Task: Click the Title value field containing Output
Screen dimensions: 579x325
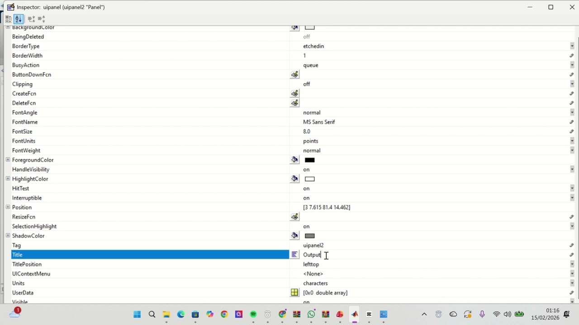Action: [x=434, y=255]
